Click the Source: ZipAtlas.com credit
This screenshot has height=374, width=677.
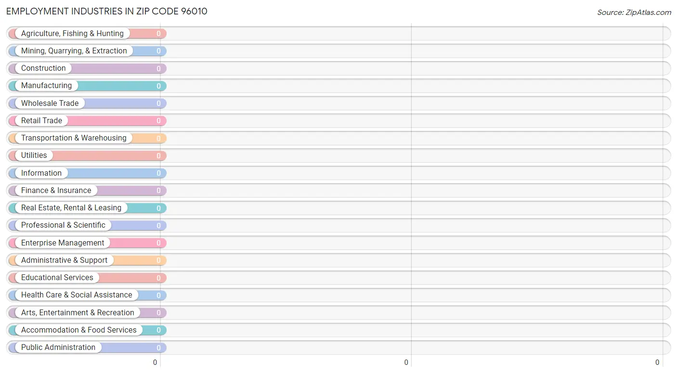[x=634, y=13]
